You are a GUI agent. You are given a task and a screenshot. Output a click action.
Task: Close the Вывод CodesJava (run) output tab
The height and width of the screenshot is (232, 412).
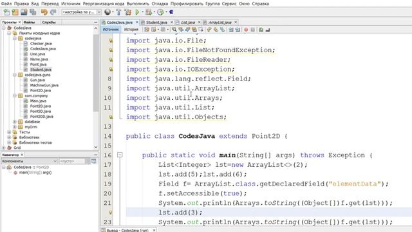(x=154, y=230)
